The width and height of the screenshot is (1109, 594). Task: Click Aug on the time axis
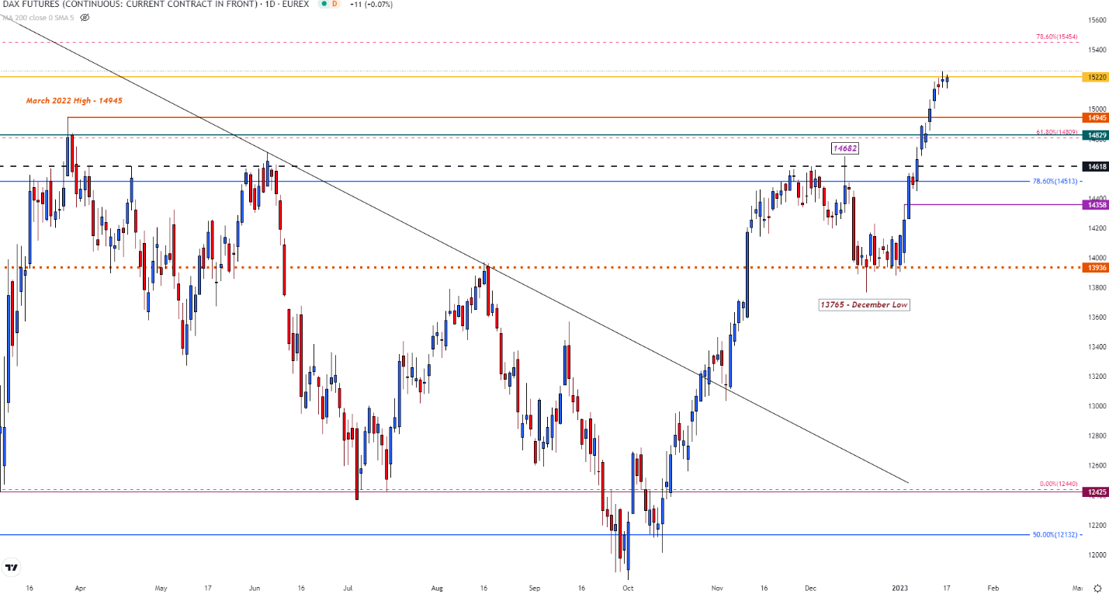438,589
